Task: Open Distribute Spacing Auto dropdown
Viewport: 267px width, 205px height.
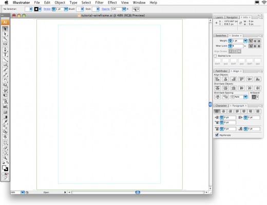Action: pyautogui.click(x=245, y=97)
